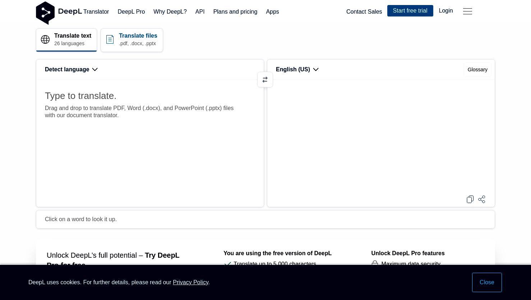Click into the Type to translate field

[x=150, y=143]
